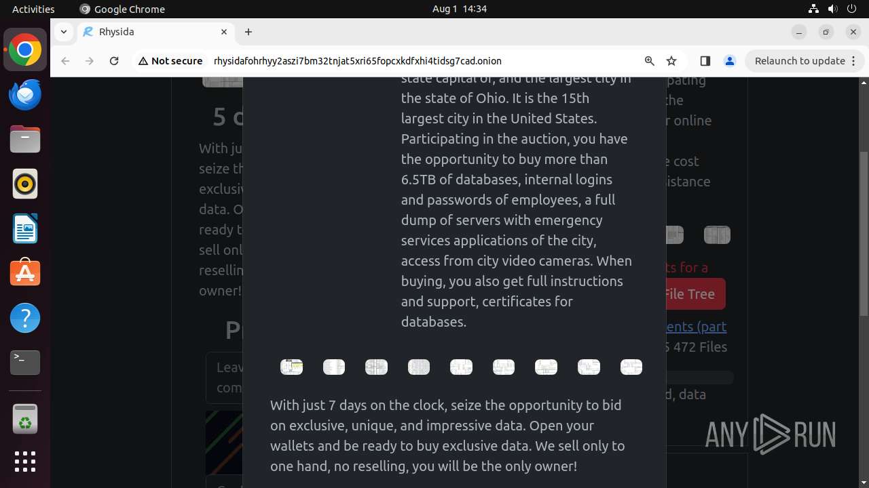
Task: Open Chrome profile avatar menu
Action: [730, 61]
